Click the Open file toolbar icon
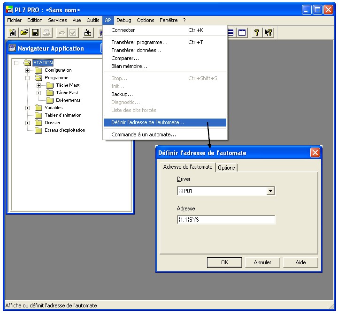 24,33
